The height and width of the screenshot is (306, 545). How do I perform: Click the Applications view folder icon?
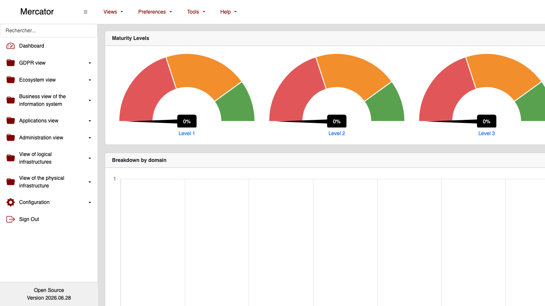tap(11, 121)
